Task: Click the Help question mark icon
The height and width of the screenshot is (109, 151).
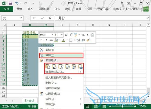Action: (122, 3)
